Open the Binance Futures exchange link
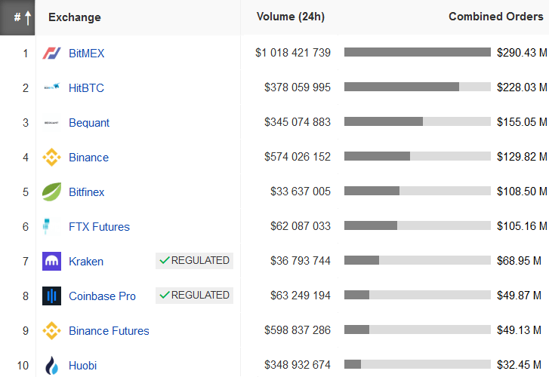The height and width of the screenshot is (377, 549). coord(109,330)
